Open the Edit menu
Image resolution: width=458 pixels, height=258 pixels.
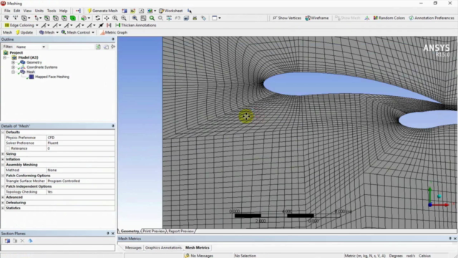click(x=16, y=11)
